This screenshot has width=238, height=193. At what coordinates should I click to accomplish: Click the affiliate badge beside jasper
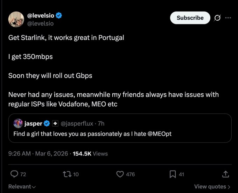tap(55, 124)
